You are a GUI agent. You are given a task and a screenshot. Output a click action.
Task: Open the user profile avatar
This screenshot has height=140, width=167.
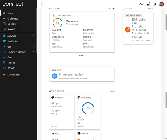pyautogui.click(x=161, y=4)
